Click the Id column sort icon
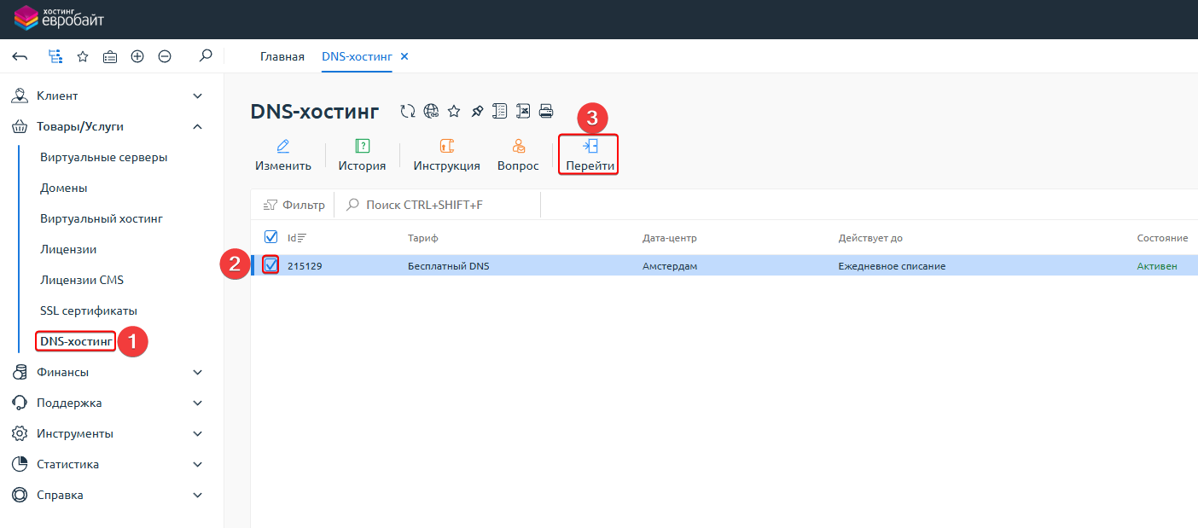The height and width of the screenshot is (528, 1198). tap(301, 238)
